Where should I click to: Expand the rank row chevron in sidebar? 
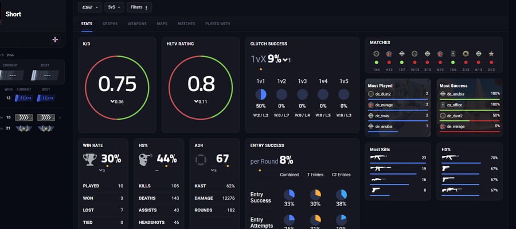pyautogui.click(x=60, y=117)
